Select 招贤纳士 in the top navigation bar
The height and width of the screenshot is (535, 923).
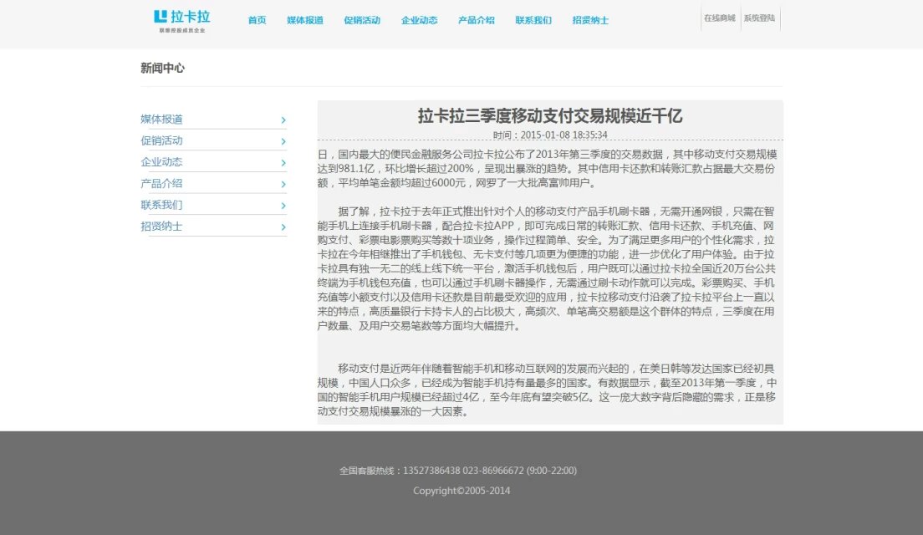tap(590, 20)
